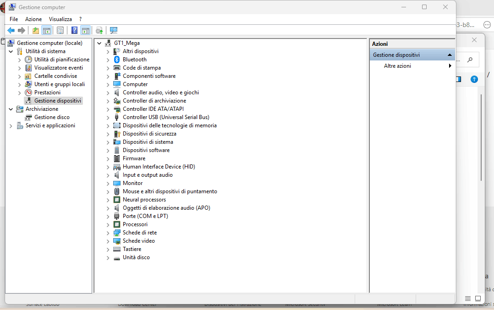Click the Gestione disco icon
The image size is (494, 310).
(28, 117)
